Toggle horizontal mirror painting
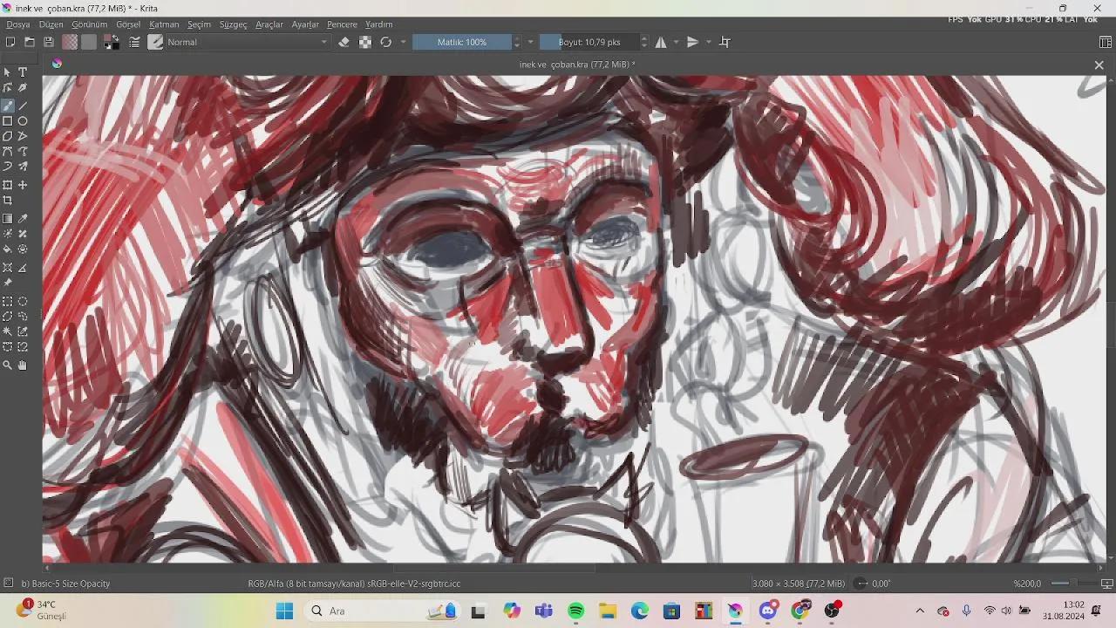1116x628 pixels. pyautogui.click(x=660, y=41)
